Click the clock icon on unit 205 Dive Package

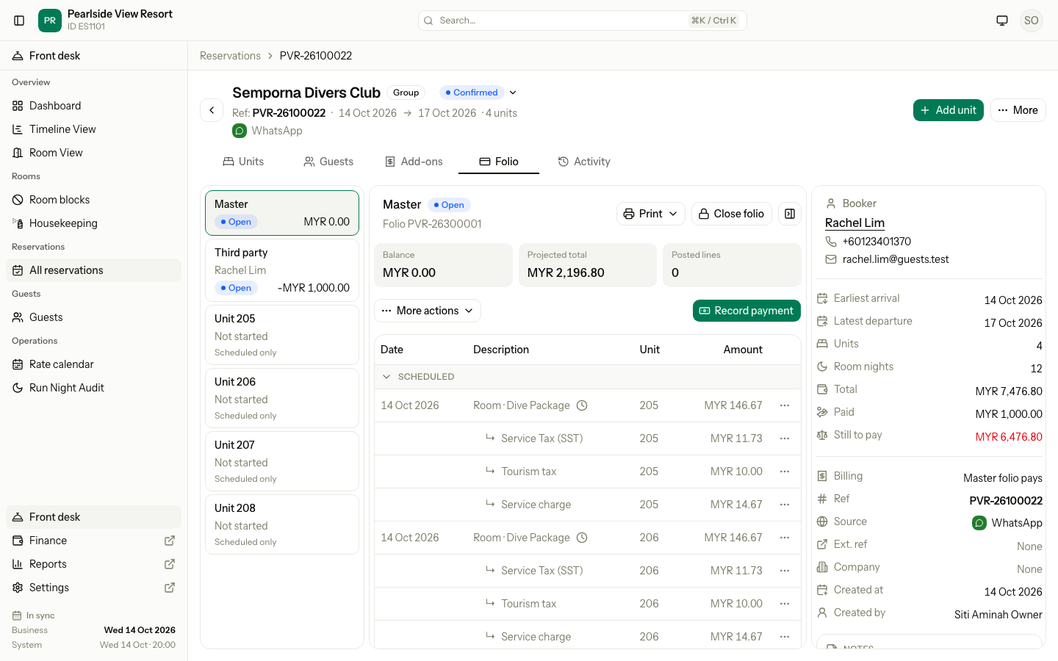point(582,405)
